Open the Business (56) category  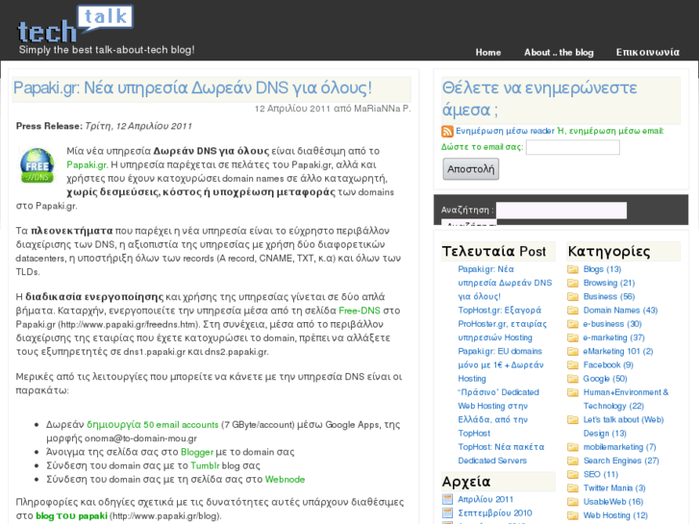coord(609,297)
